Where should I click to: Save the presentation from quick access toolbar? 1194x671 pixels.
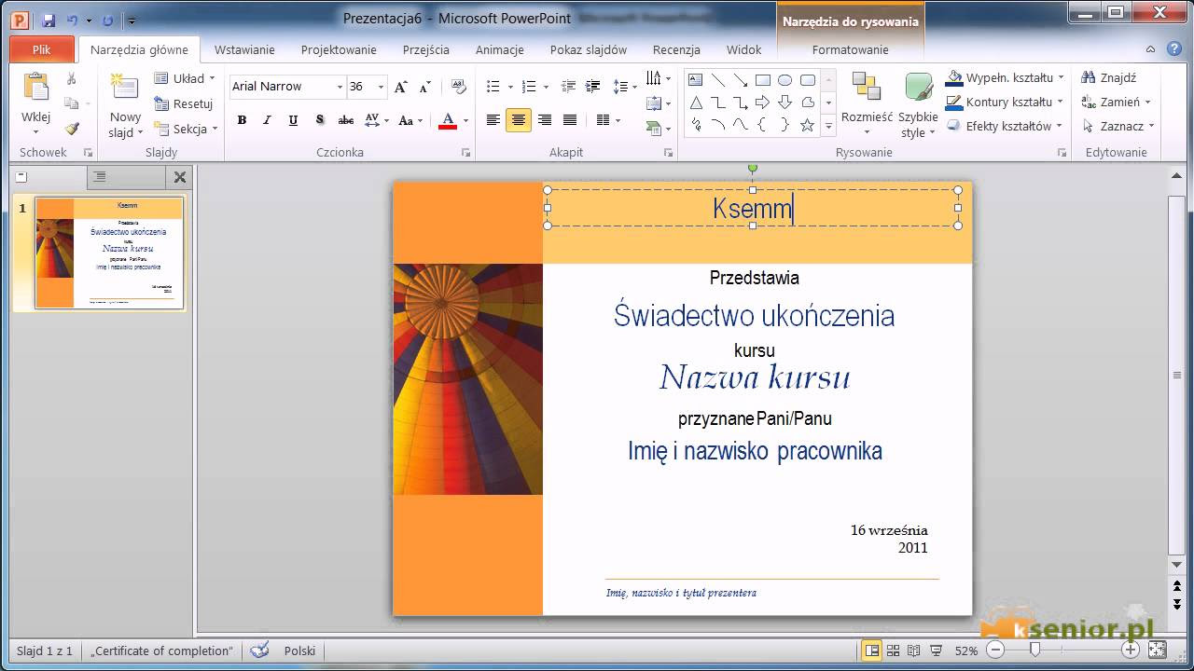tap(49, 20)
